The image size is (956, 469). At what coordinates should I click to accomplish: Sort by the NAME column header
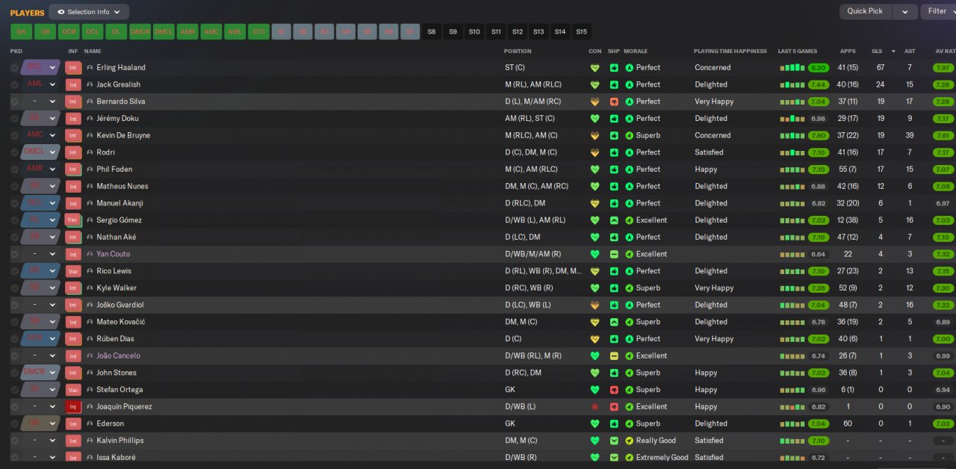pos(93,52)
